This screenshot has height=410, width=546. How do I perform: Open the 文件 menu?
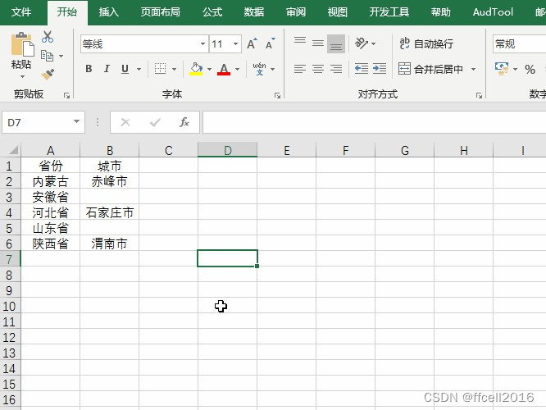point(21,12)
